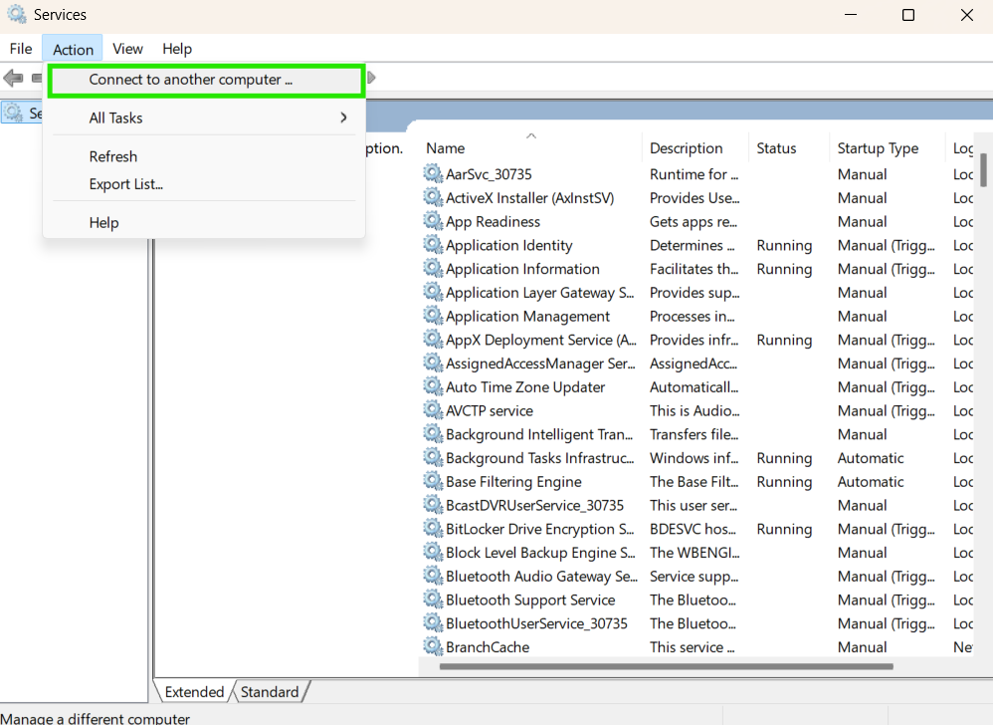Switch to the Extended tab
The height and width of the screenshot is (725, 993).
click(x=194, y=691)
